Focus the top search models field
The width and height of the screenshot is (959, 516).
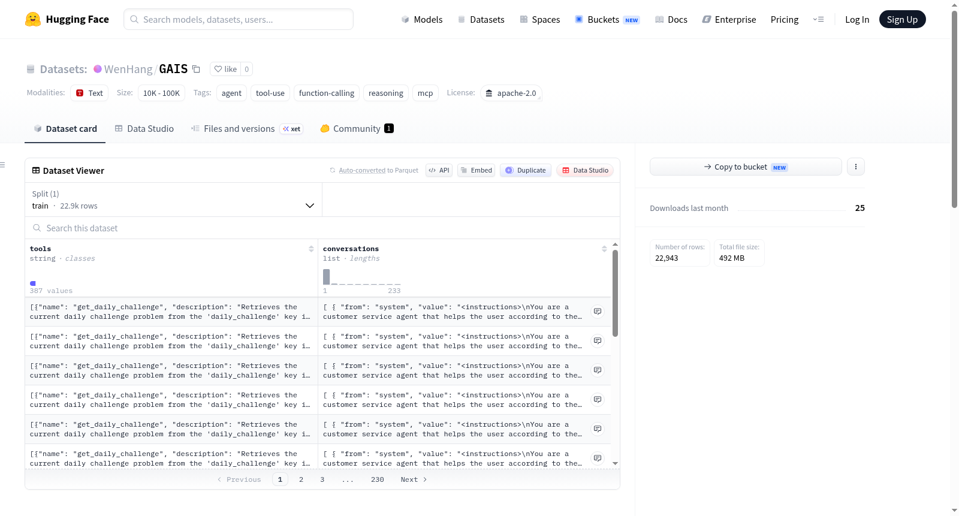[x=239, y=19]
